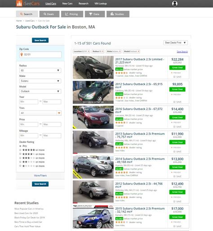Focus the Zip Code input field
This screenshot has height=231, width=213.
tap(40, 54)
